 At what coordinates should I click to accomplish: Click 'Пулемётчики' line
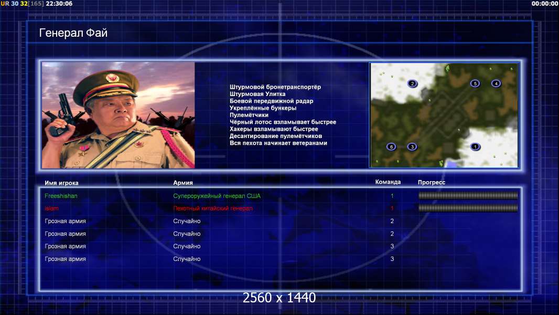249,115
